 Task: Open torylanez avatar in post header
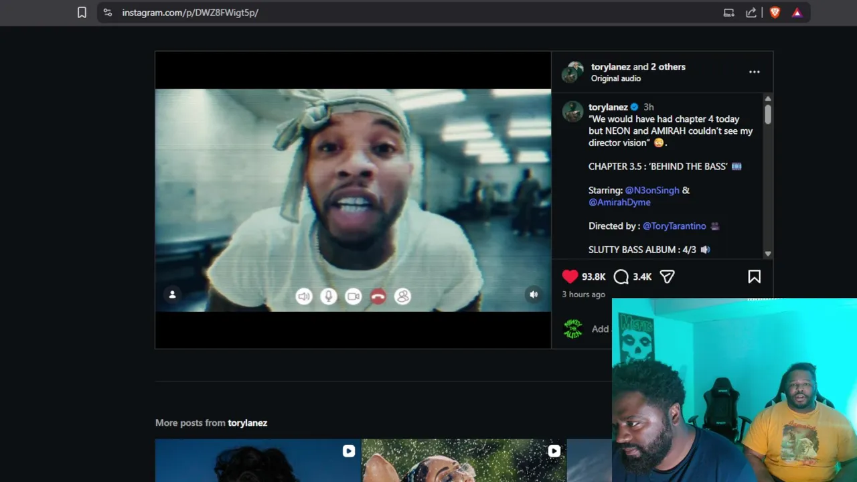(572, 72)
